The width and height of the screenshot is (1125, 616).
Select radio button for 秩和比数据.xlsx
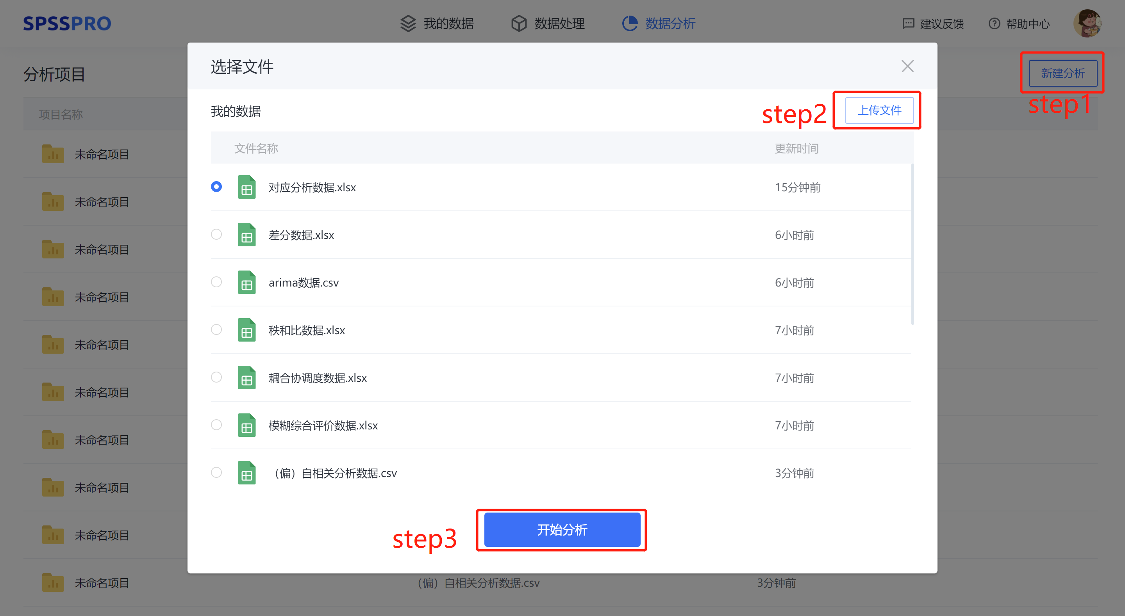(x=216, y=329)
